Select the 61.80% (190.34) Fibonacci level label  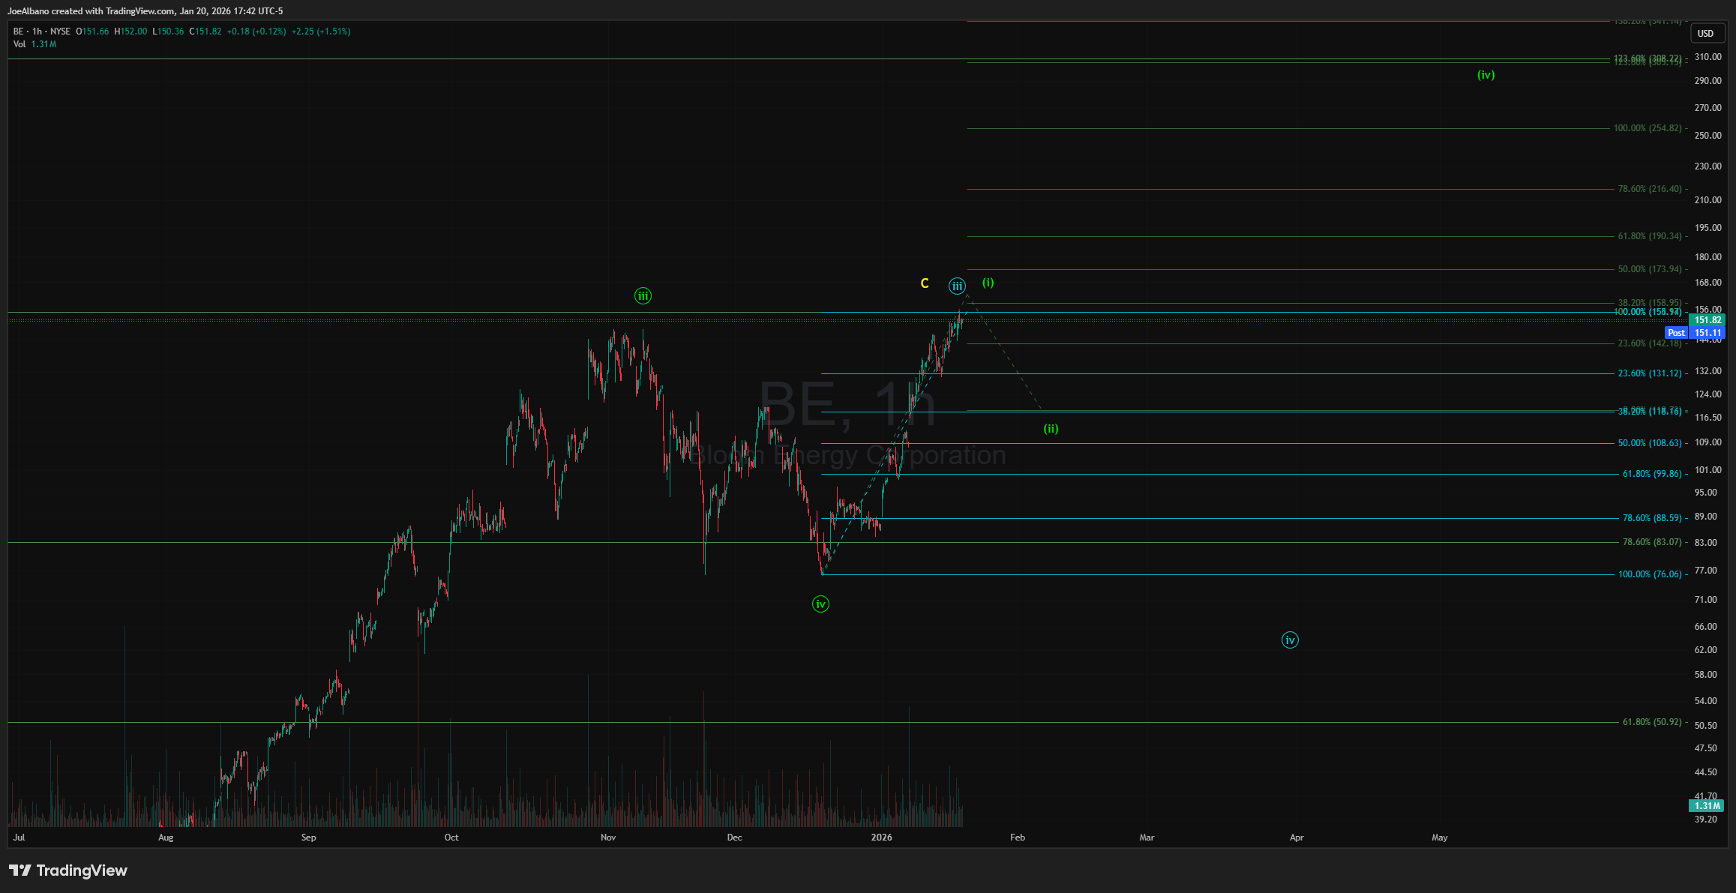(1649, 236)
